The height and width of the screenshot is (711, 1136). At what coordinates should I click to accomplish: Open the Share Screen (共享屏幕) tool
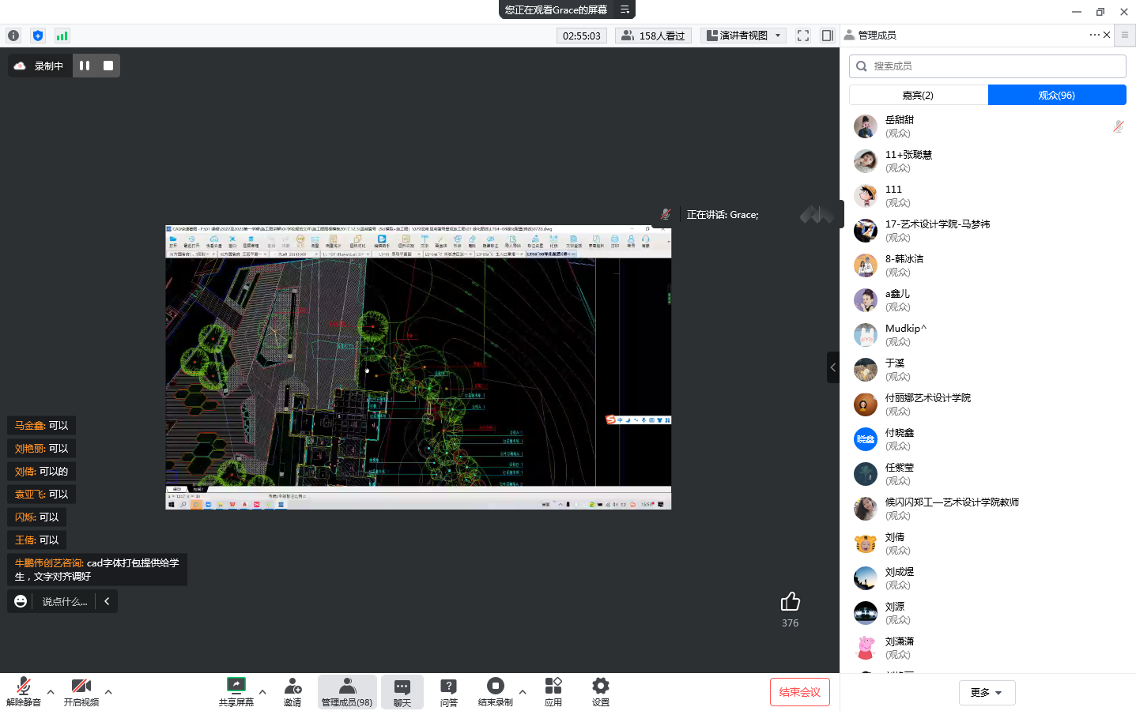[236, 691]
